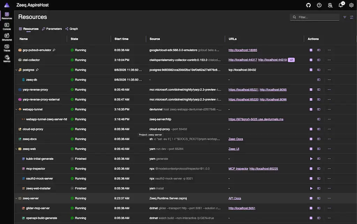Viewport: 357px width, 224px height.
Task: Select the oauth2-mock-server row name
Action: (39, 178)
